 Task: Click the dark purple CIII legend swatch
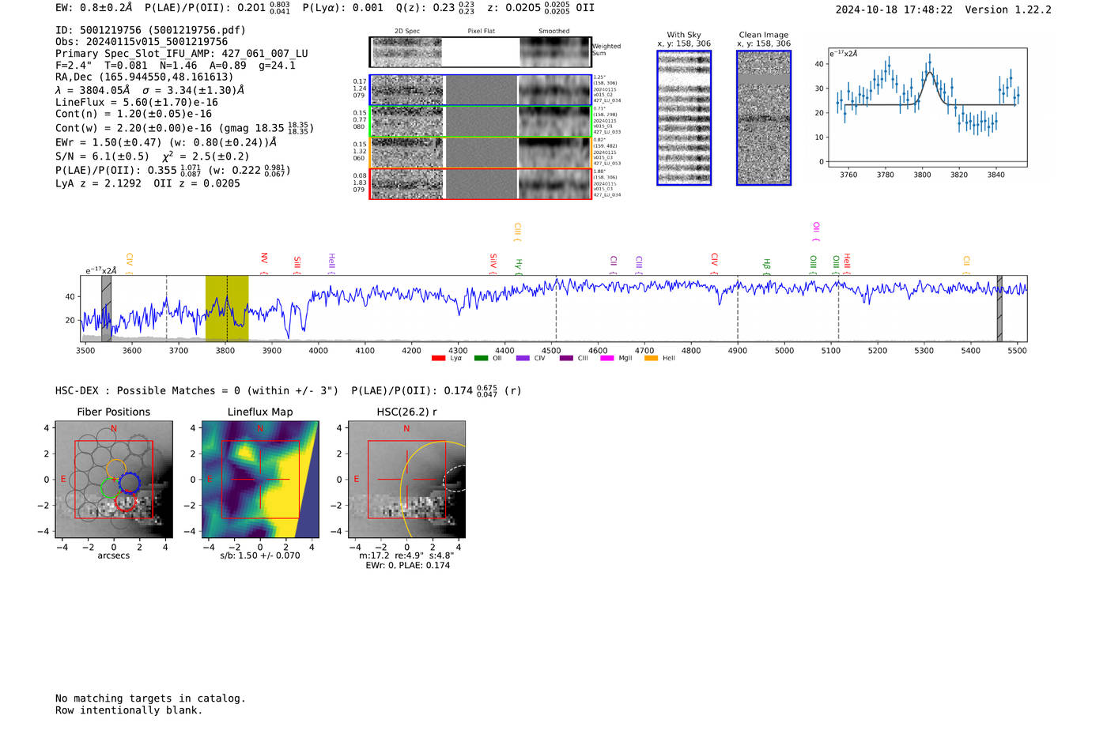coord(566,359)
